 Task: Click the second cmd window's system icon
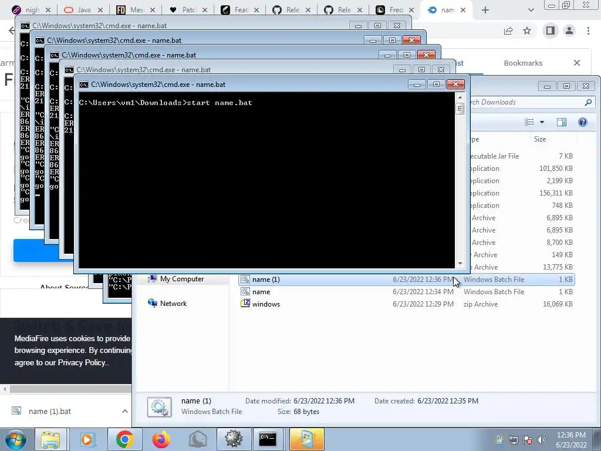click(39, 41)
